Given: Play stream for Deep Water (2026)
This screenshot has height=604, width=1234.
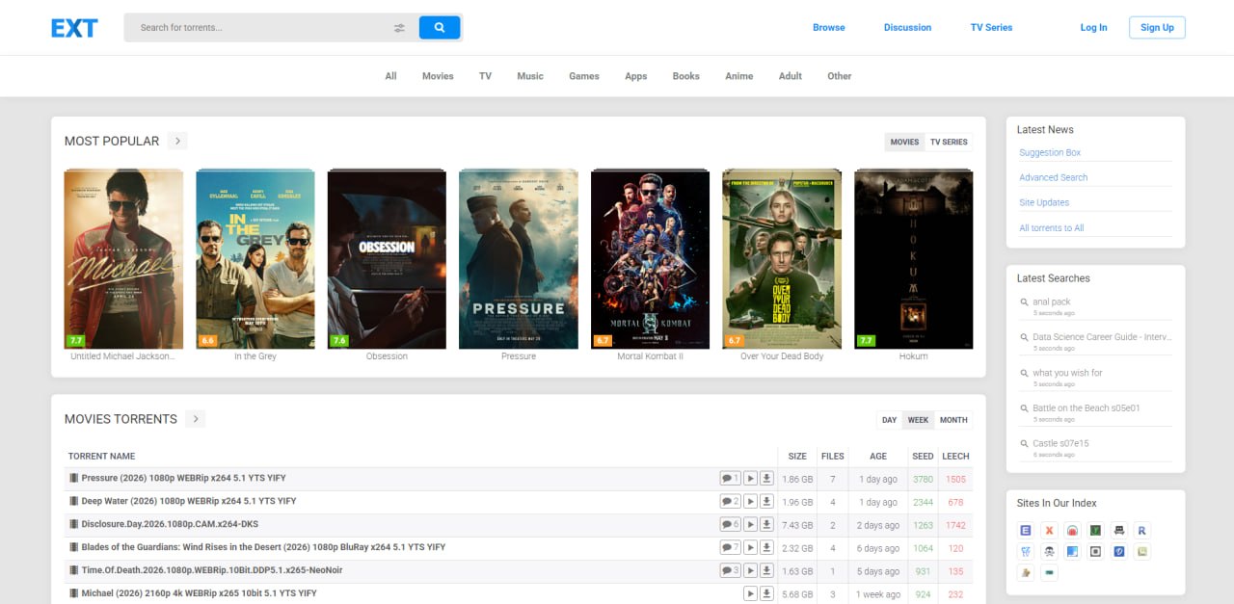Looking at the screenshot, I should point(750,501).
